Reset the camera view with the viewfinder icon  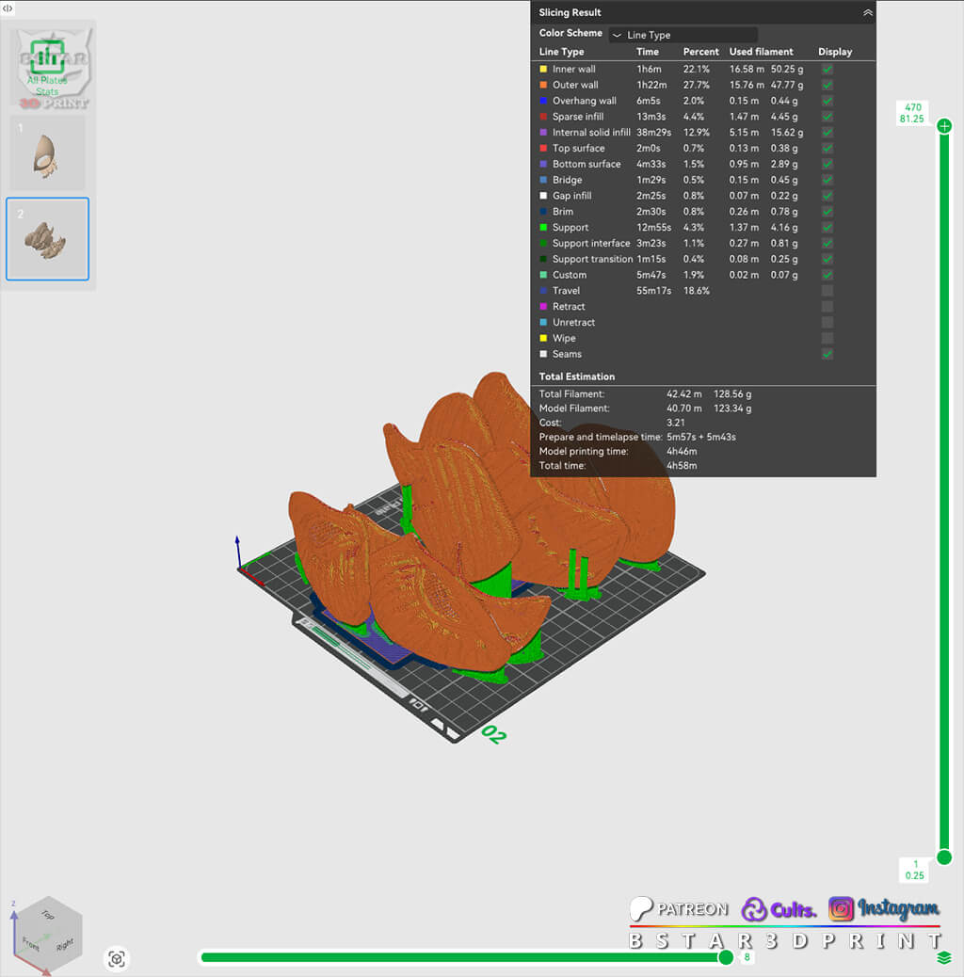coord(117,958)
